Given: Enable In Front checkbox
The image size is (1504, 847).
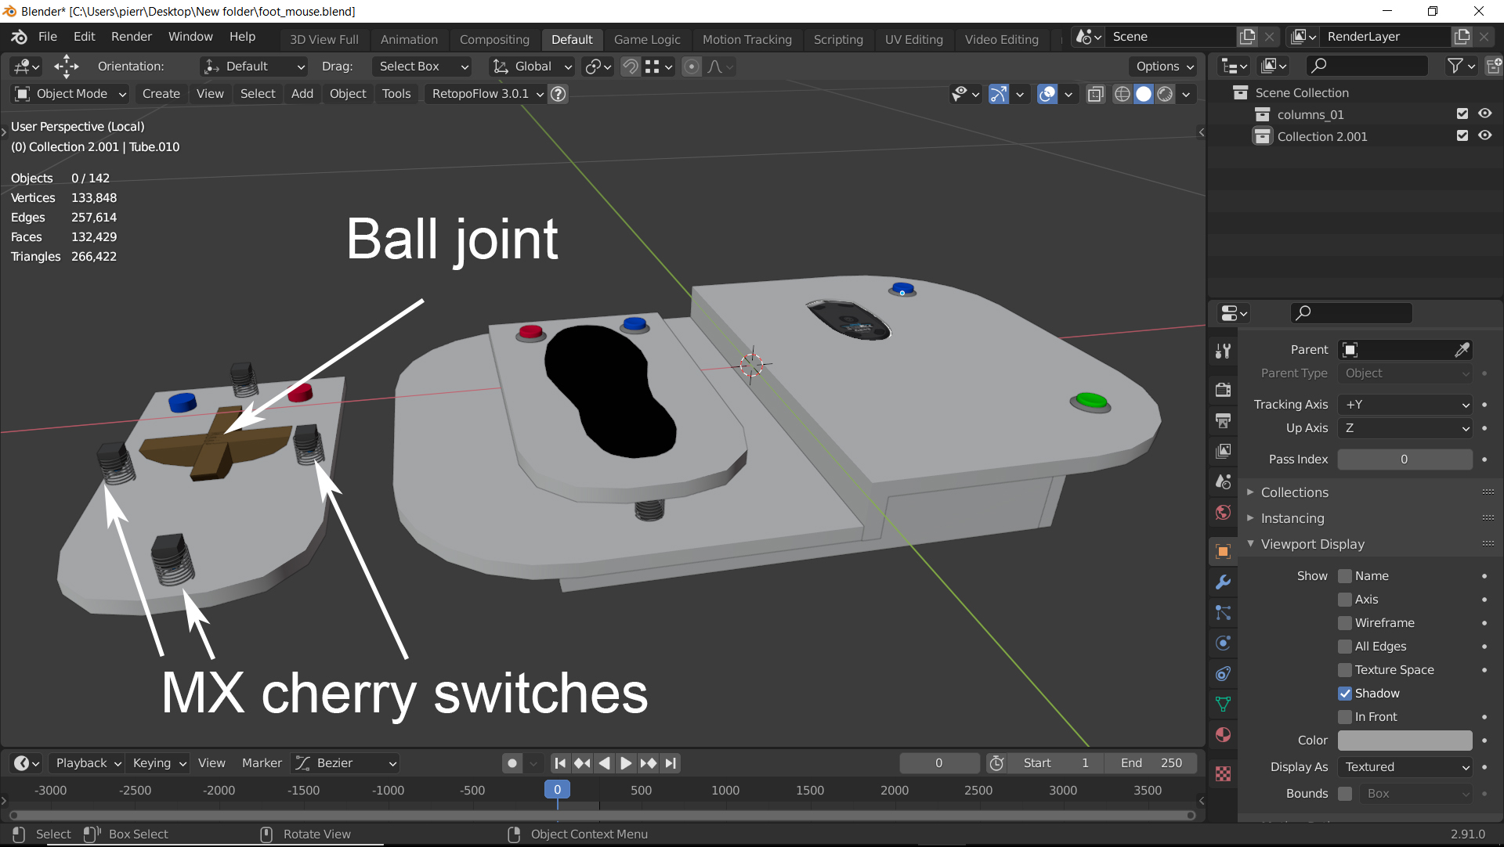Looking at the screenshot, I should 1345,717.
